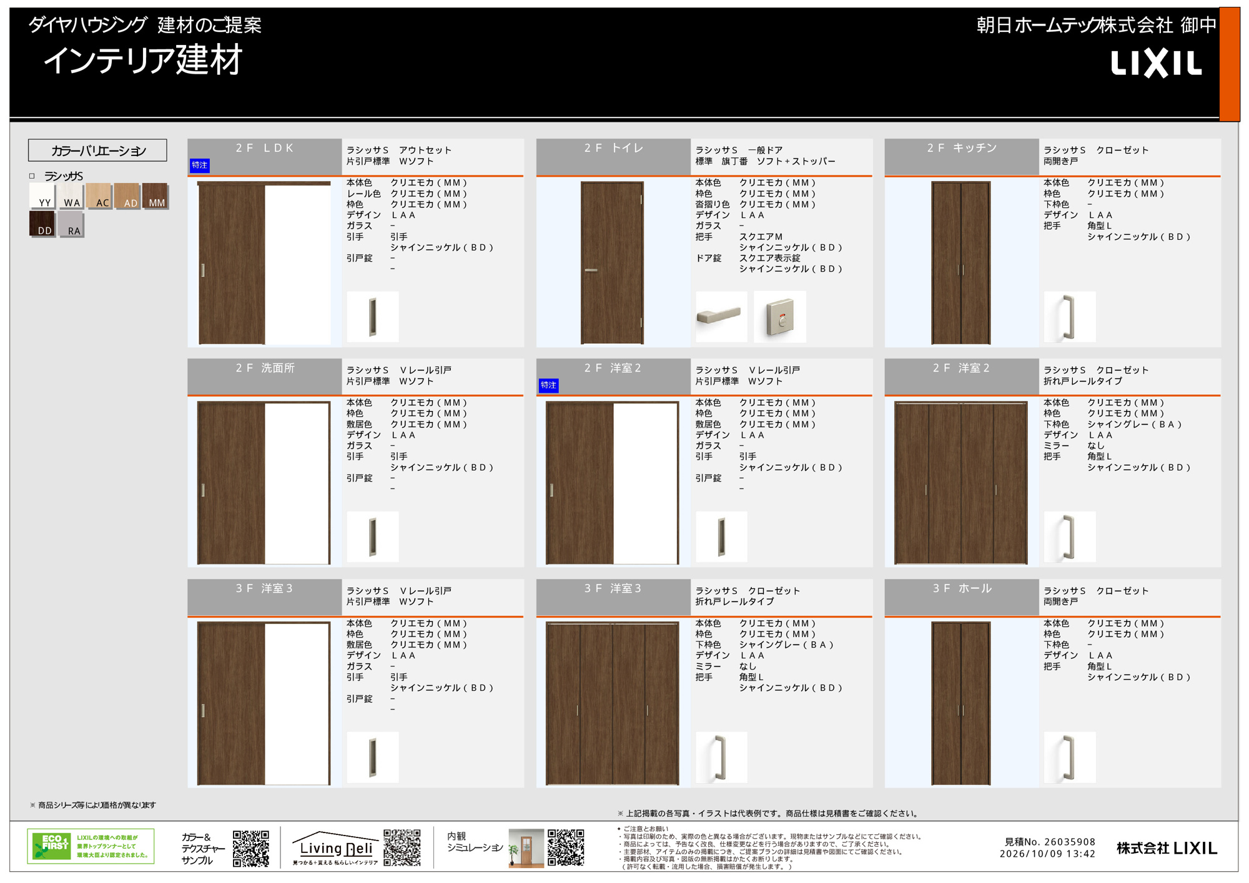Click the Living Deli QR code
The height and width of the screenshot is (883, 1249).
402,847
